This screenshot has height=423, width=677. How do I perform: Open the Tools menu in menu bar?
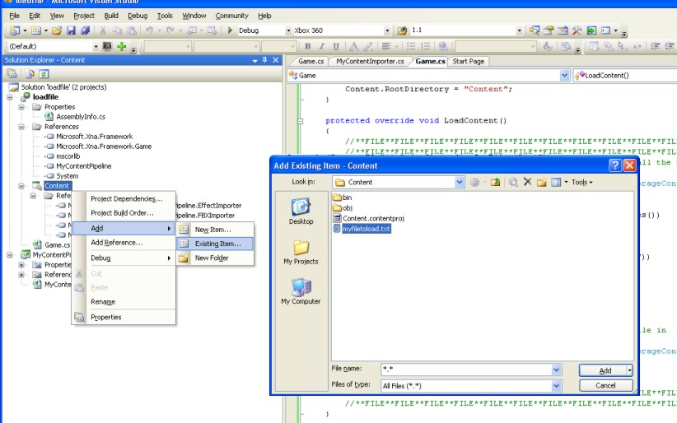pos(165,16)
